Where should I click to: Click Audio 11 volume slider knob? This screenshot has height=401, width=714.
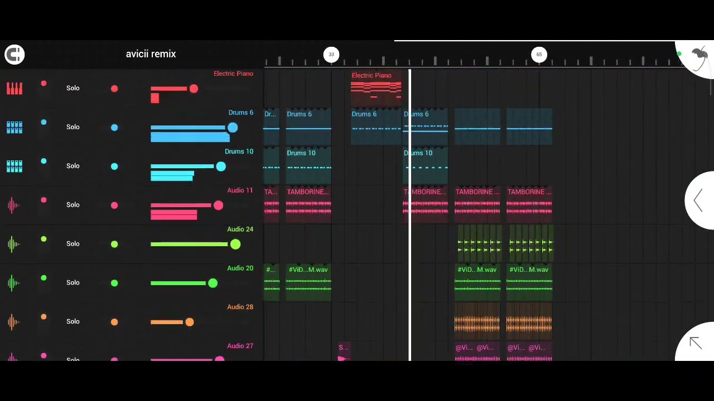tap(218, 206)
